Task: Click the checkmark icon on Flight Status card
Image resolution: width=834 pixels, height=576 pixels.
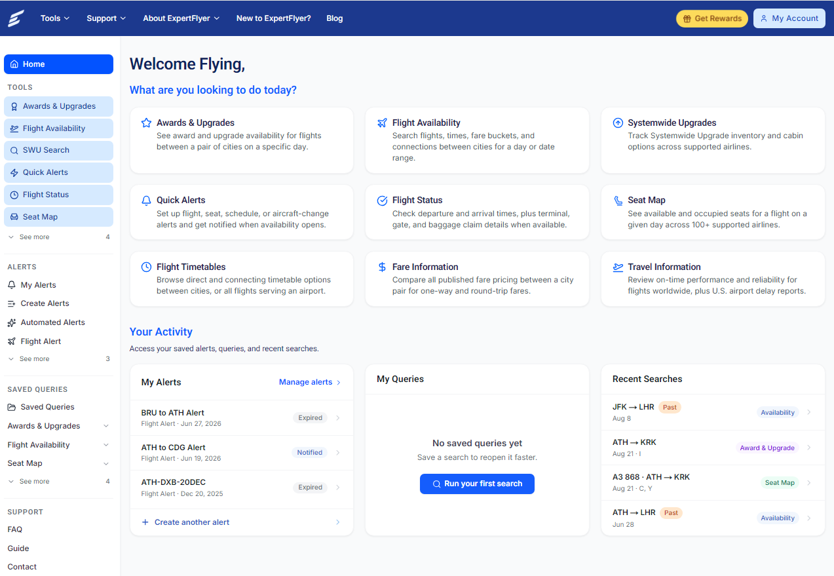Action: [382, 201]
